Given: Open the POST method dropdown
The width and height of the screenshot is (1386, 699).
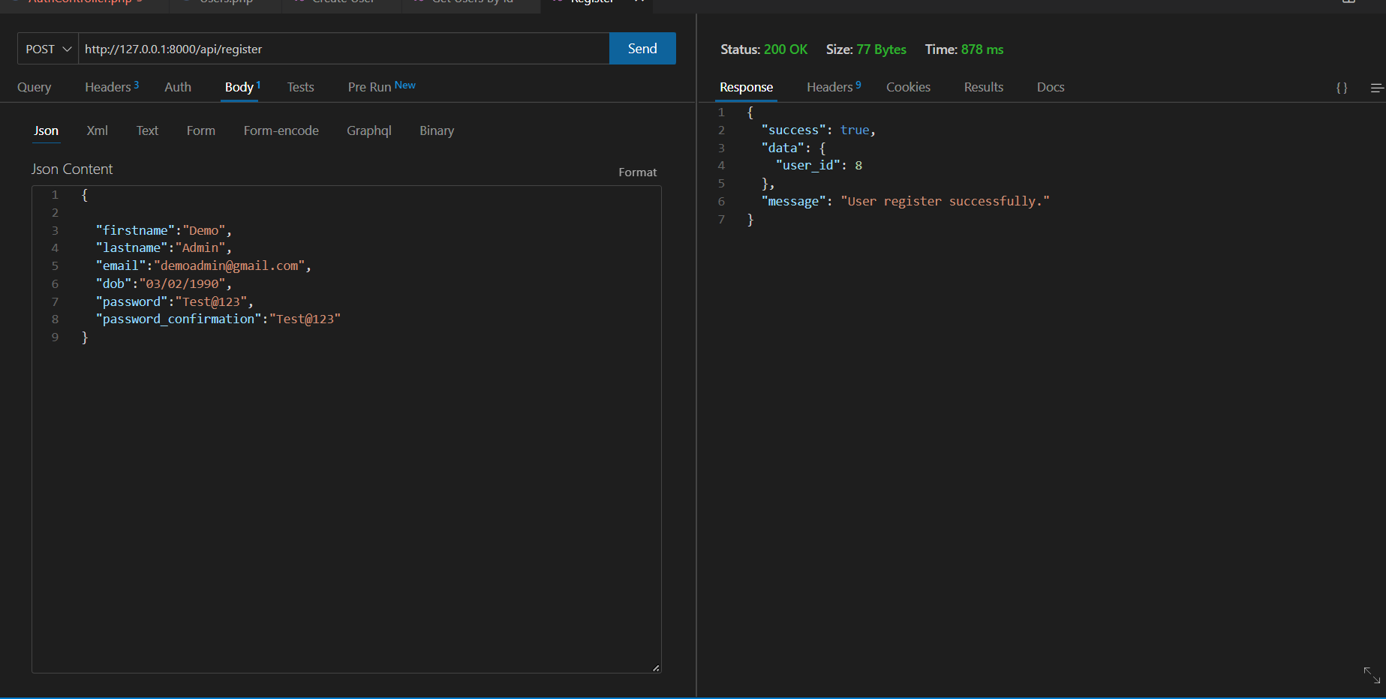Looking at the screenshot, I should tap(47, 48).
